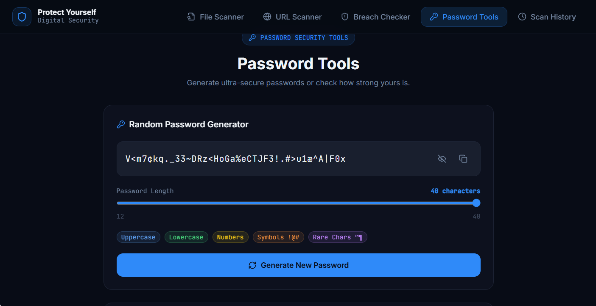Click the 'Password Length' label
596x306 pixels.
point(145,191)
